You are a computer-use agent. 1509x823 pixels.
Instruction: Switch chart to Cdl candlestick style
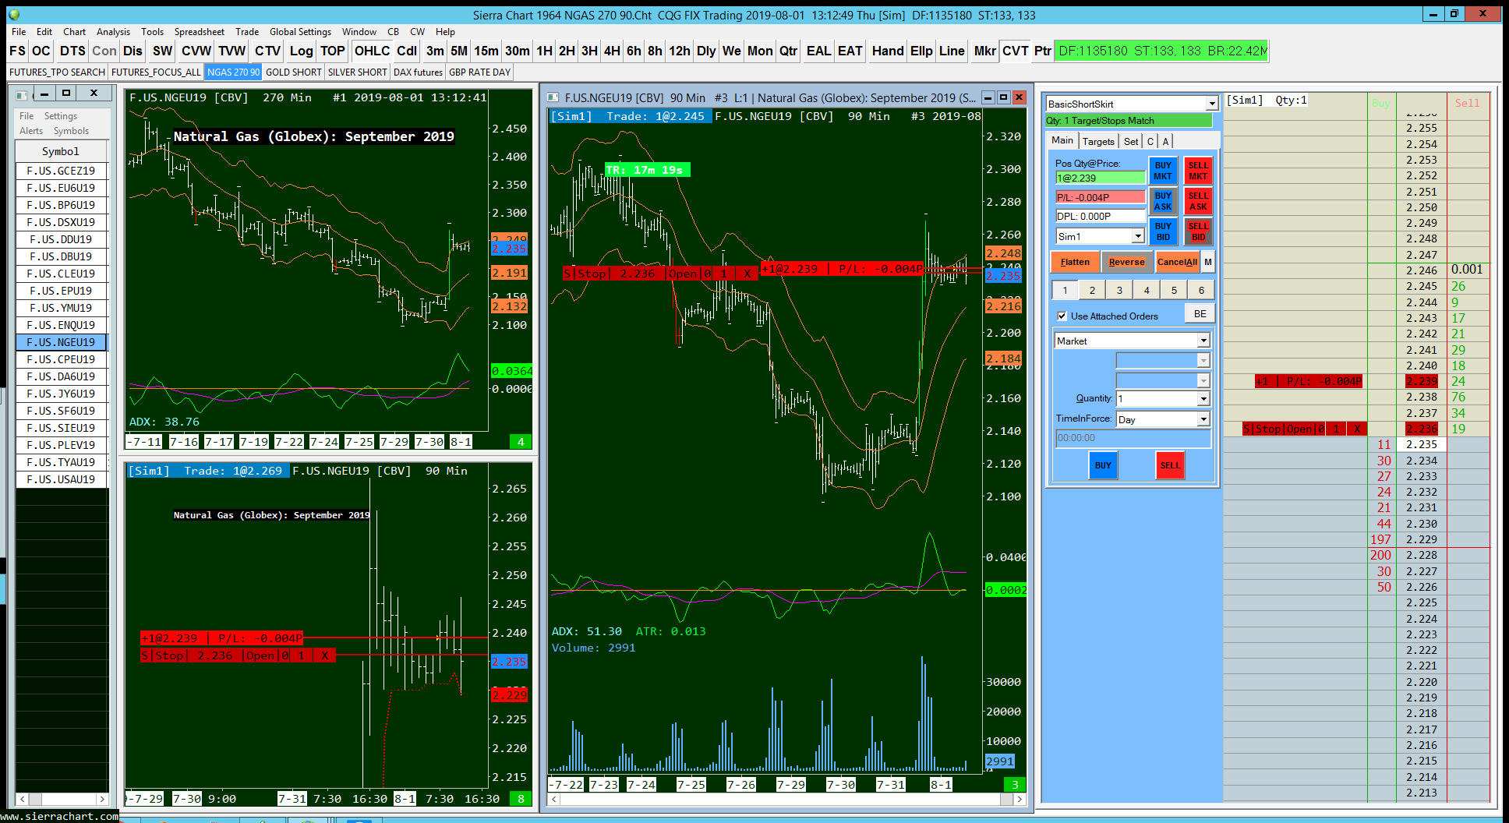point(407,51)
